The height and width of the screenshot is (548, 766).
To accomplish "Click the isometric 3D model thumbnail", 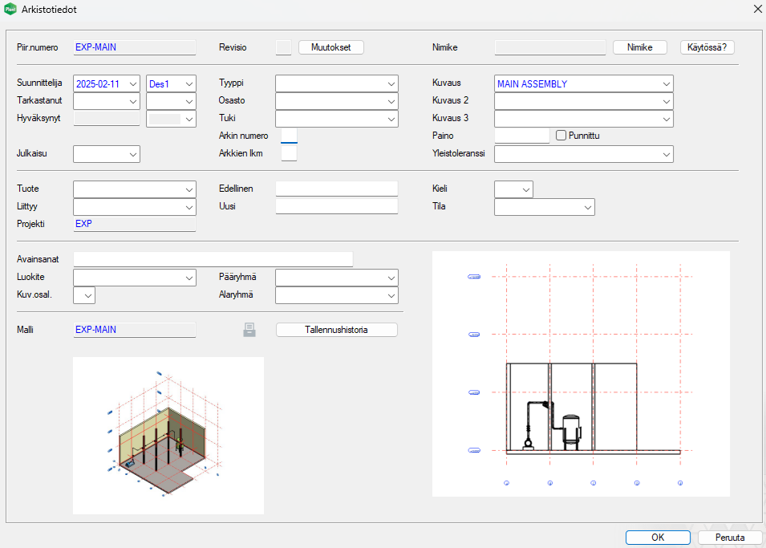I will [x=168, y=435].
